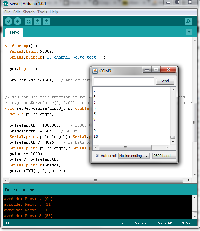Click the Java icon in COM9 title bar

(95, 71)
